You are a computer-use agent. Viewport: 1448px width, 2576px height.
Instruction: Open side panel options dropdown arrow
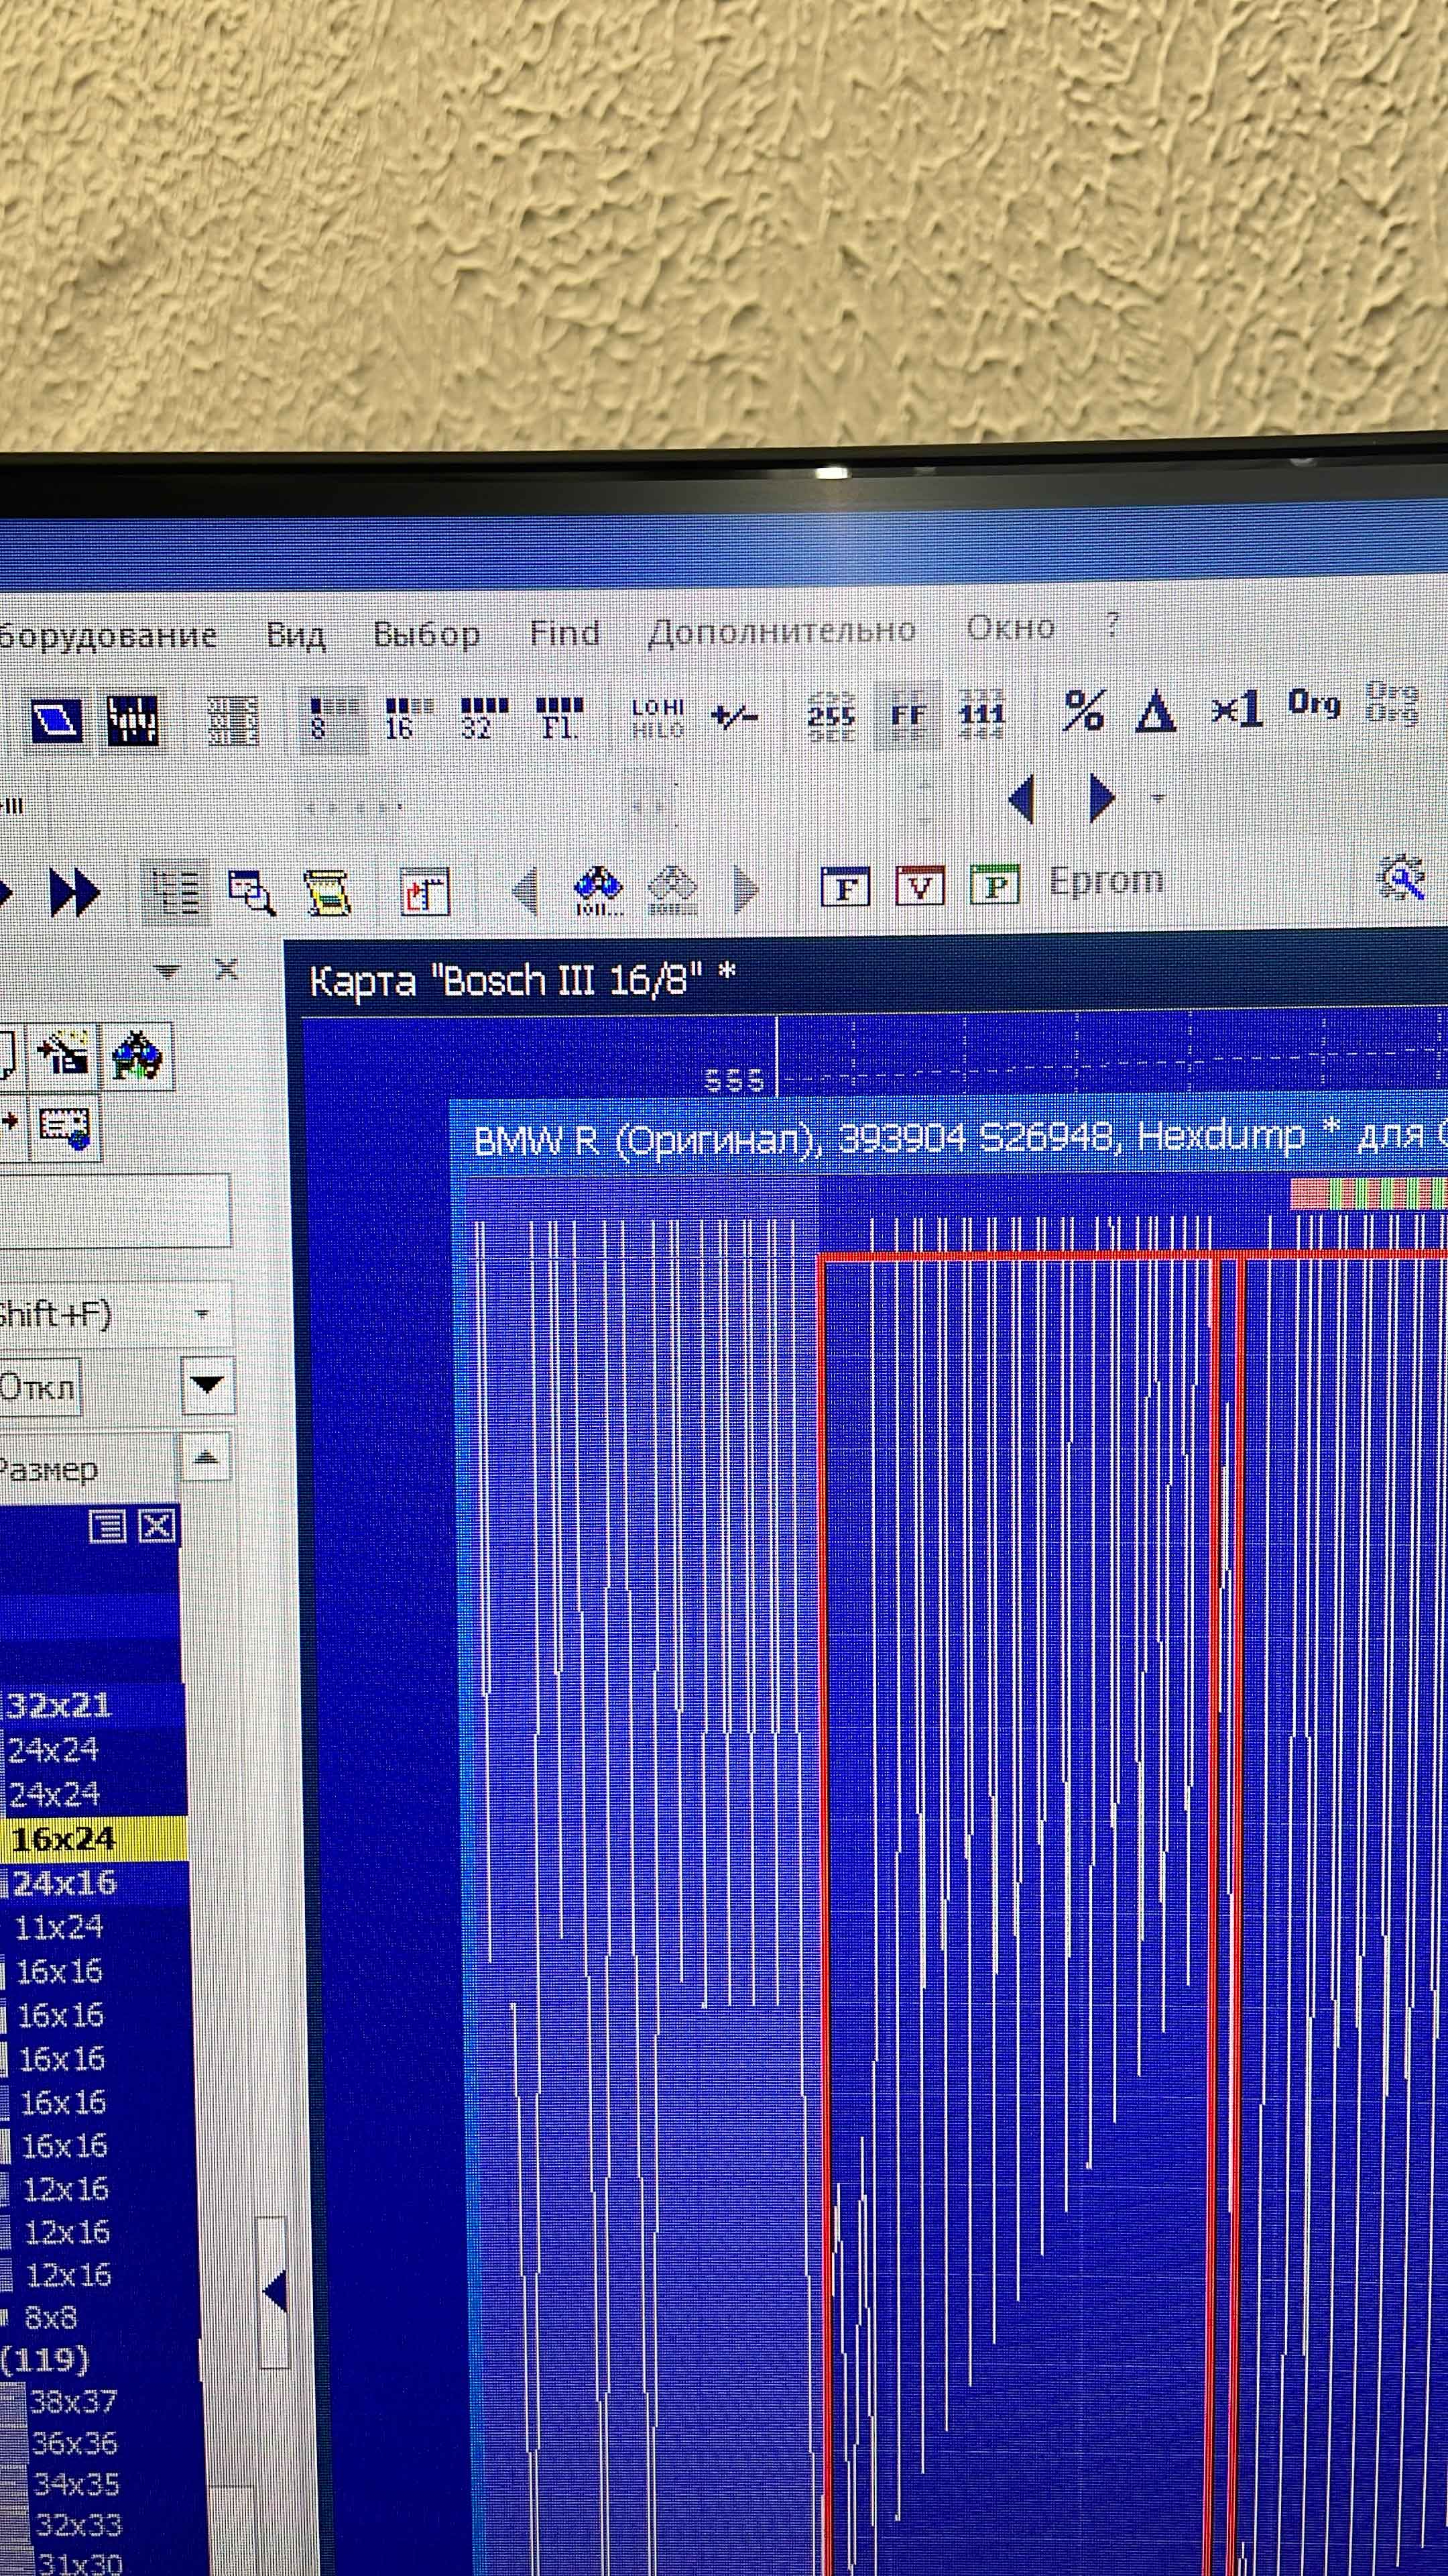pos(167,971)
